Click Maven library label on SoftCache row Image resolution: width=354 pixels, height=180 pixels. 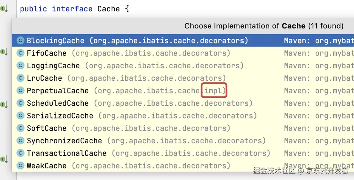[x=319, y=128]
